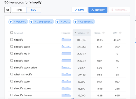Toggle the eye visibility button

[8, 10]
